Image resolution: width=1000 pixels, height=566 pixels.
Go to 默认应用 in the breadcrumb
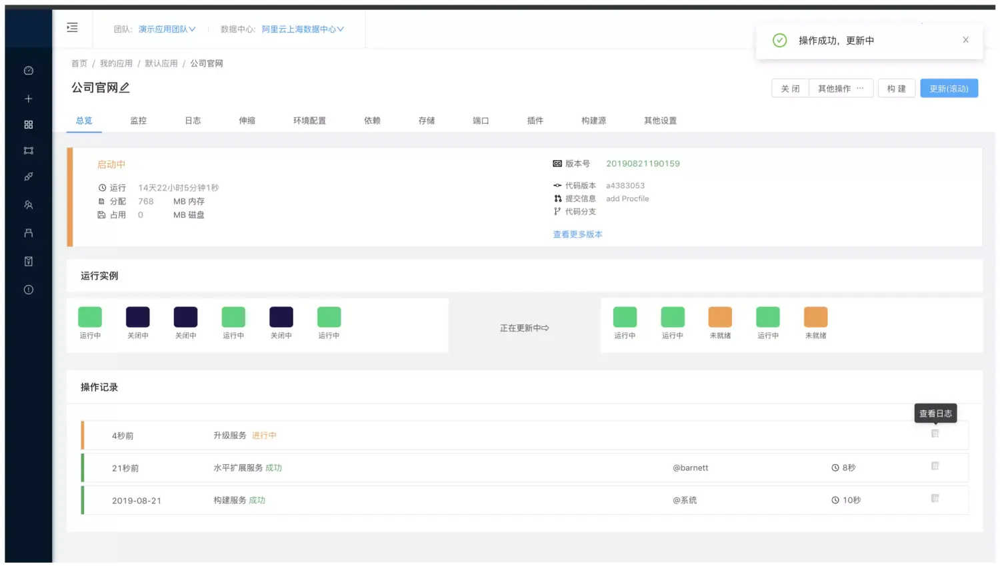click(161, 63)
